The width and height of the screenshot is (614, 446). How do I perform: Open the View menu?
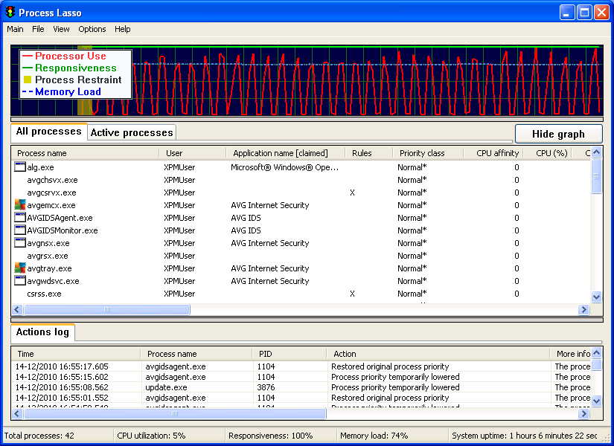click(61, 29)
